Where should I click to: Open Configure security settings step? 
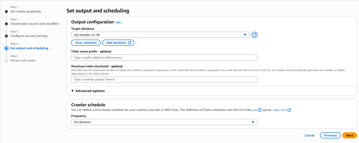29,36
